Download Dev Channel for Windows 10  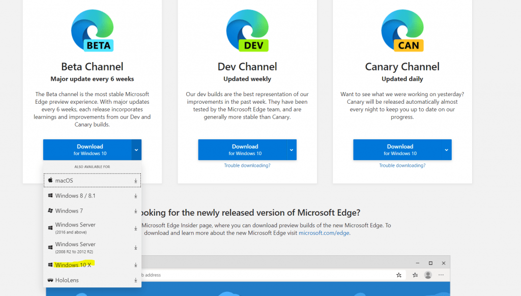(x=242, y=150)
